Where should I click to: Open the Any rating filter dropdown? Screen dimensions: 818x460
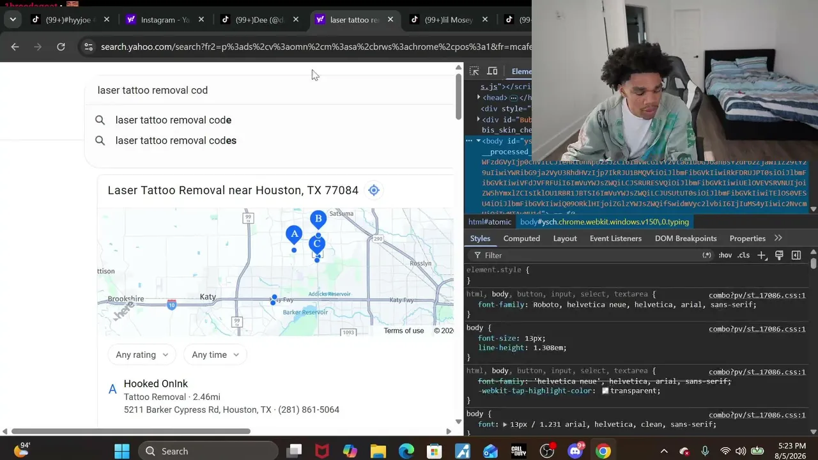click(142, 355)
